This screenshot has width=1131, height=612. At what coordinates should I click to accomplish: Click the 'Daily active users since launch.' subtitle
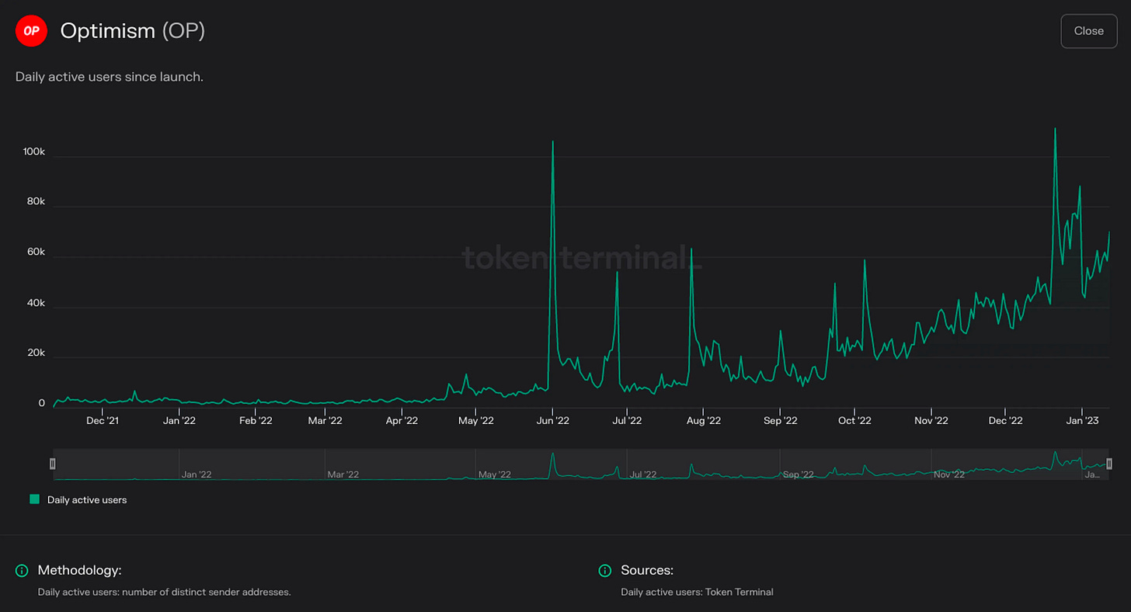[x=109, y=77]
